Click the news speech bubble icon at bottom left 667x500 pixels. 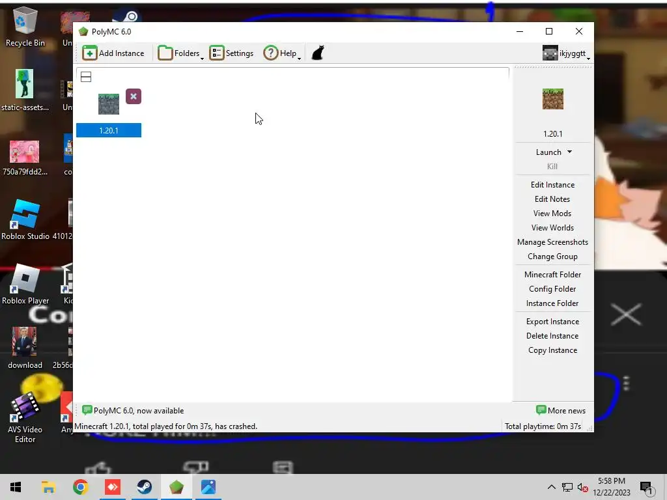click(x=87, y=410)
